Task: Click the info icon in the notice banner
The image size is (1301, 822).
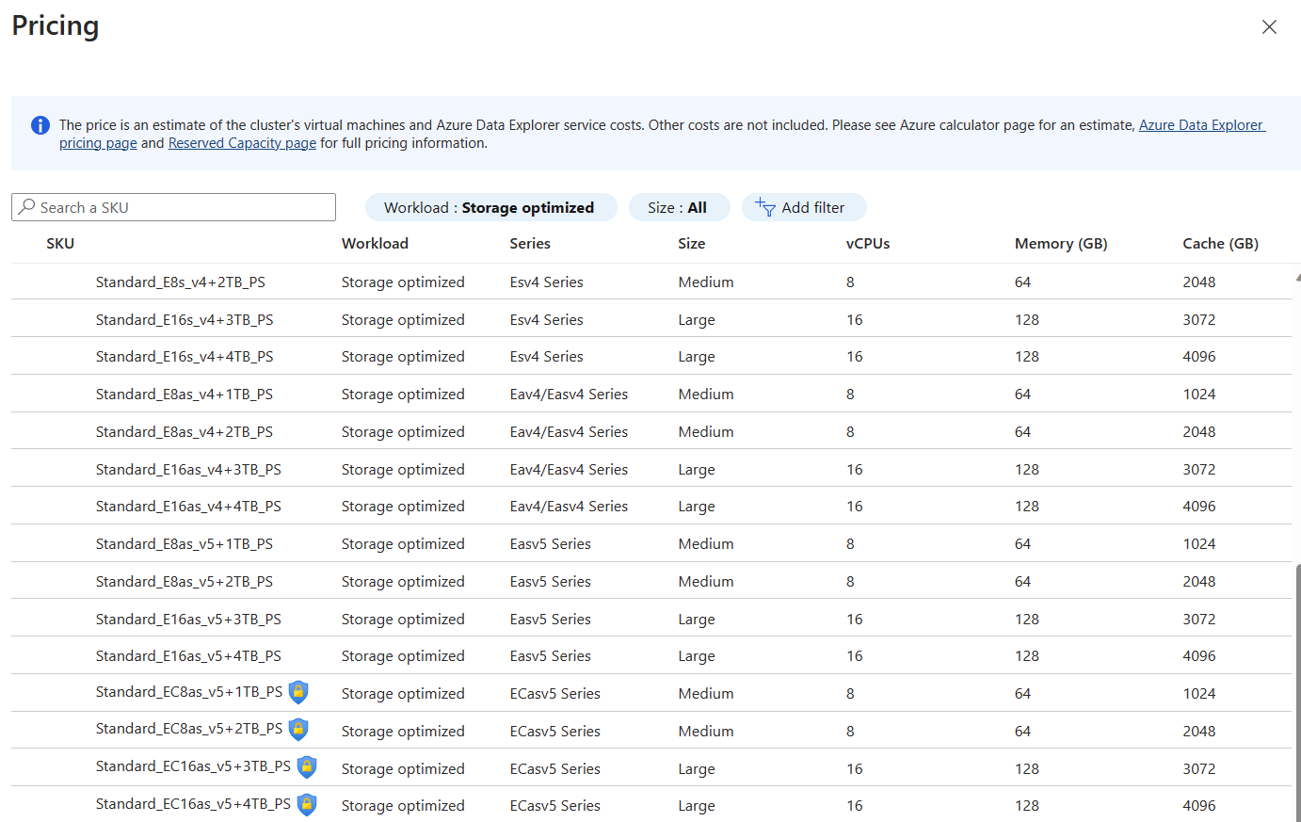Action: click(x=40, y=125)
